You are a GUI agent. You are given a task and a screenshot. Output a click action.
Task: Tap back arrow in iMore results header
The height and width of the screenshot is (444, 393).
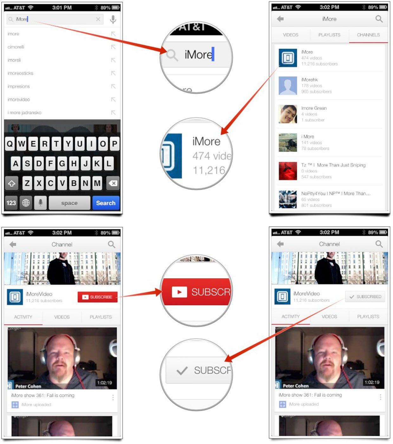(280, 19)
